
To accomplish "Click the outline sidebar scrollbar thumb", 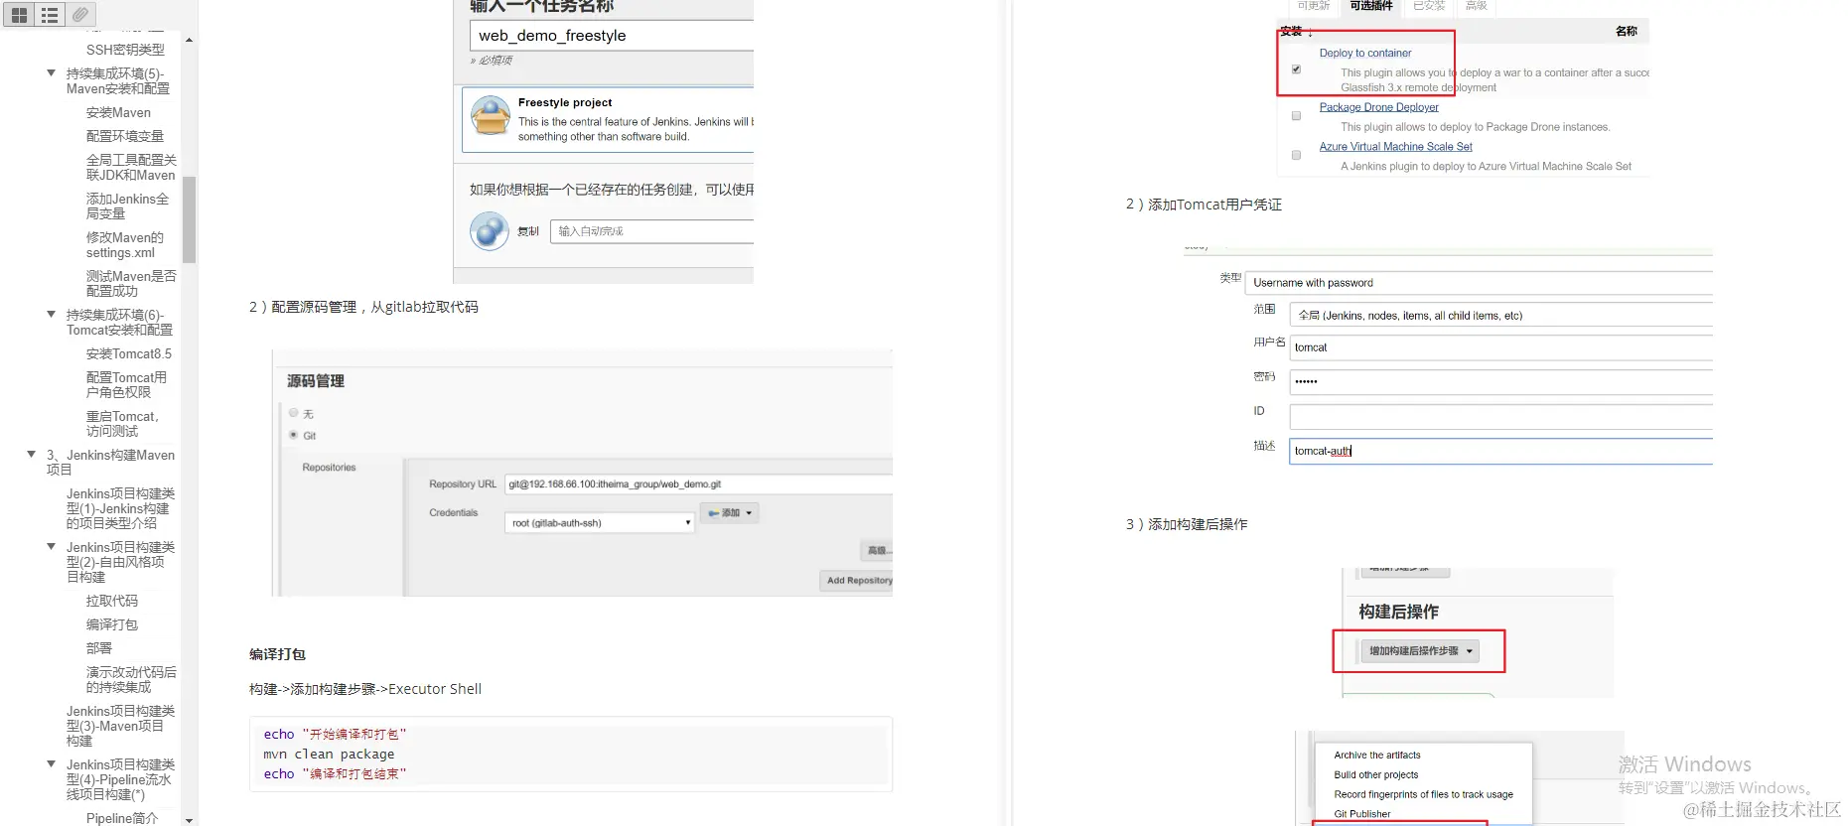I will pyautogui.click(x=189, y=219).
